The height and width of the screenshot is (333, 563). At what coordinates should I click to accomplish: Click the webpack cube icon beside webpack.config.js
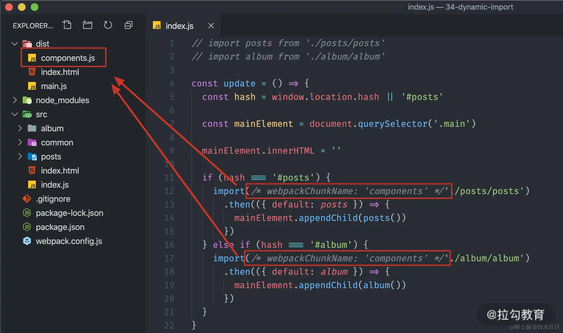[x=27, y=241]
